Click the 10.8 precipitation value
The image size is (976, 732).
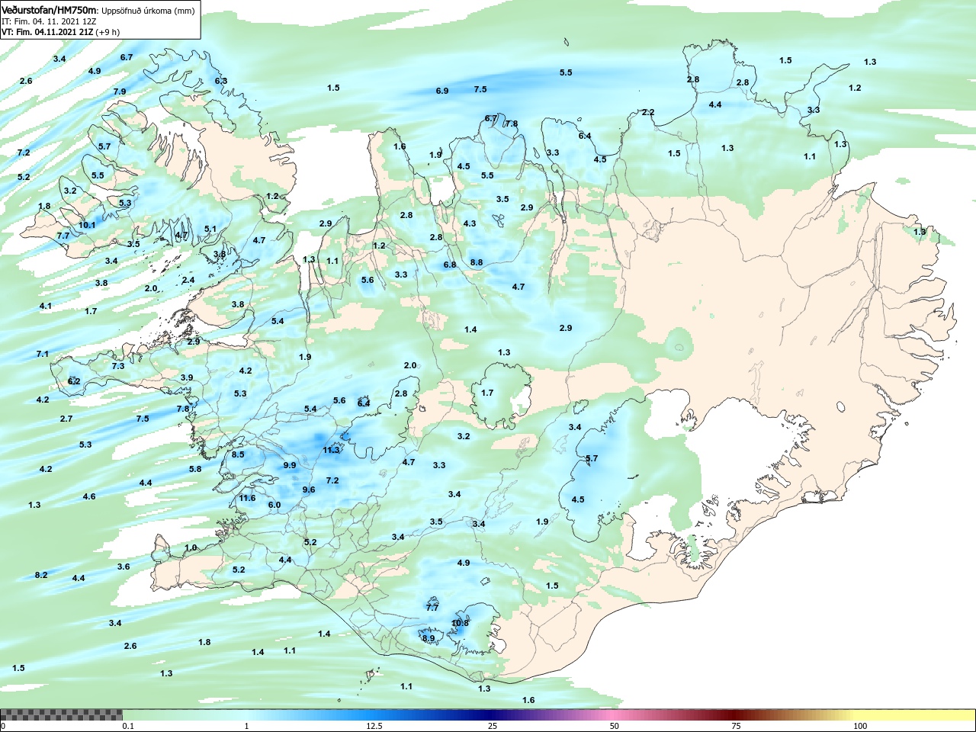coord(460,623)
